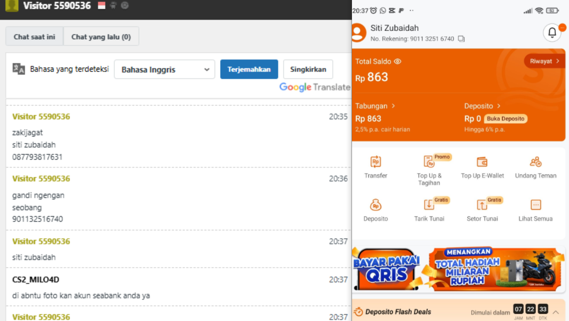The width and height of the screenshot is (569, 321).
Task: Click the 'Bahasa yang terdeteksi' label
Action: [x=69, y=69]
